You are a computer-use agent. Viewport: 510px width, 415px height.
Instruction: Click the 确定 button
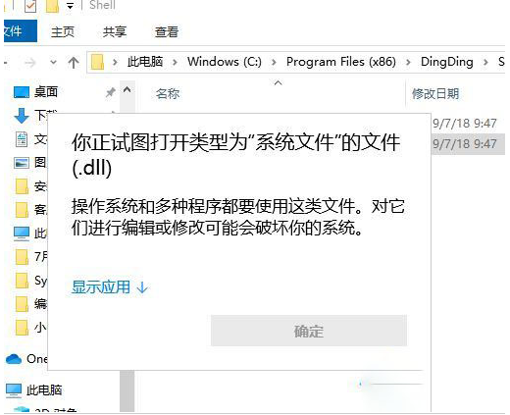tap(309, 331)
